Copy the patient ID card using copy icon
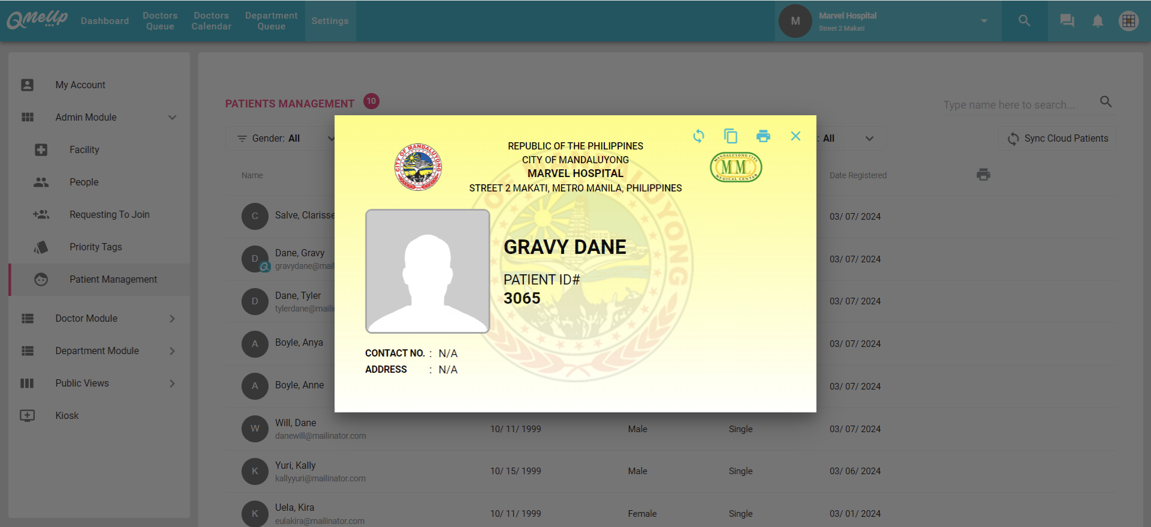The height and width of the screenshot is (527, 1151). point(730,136)
